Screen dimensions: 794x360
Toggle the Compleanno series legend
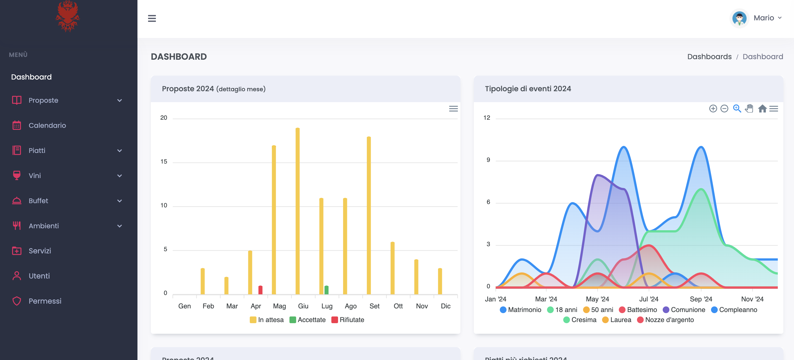coord(734,309)
